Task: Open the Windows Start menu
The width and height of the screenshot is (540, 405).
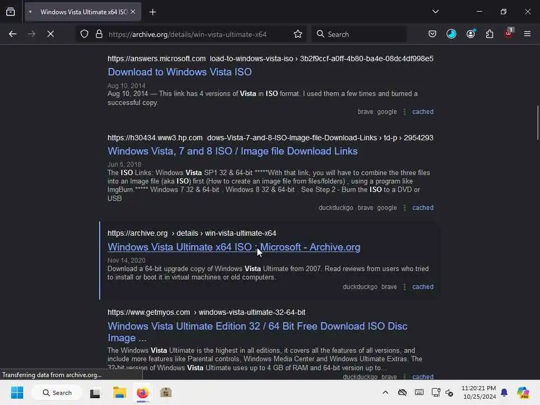Action: tap(17, 392)
